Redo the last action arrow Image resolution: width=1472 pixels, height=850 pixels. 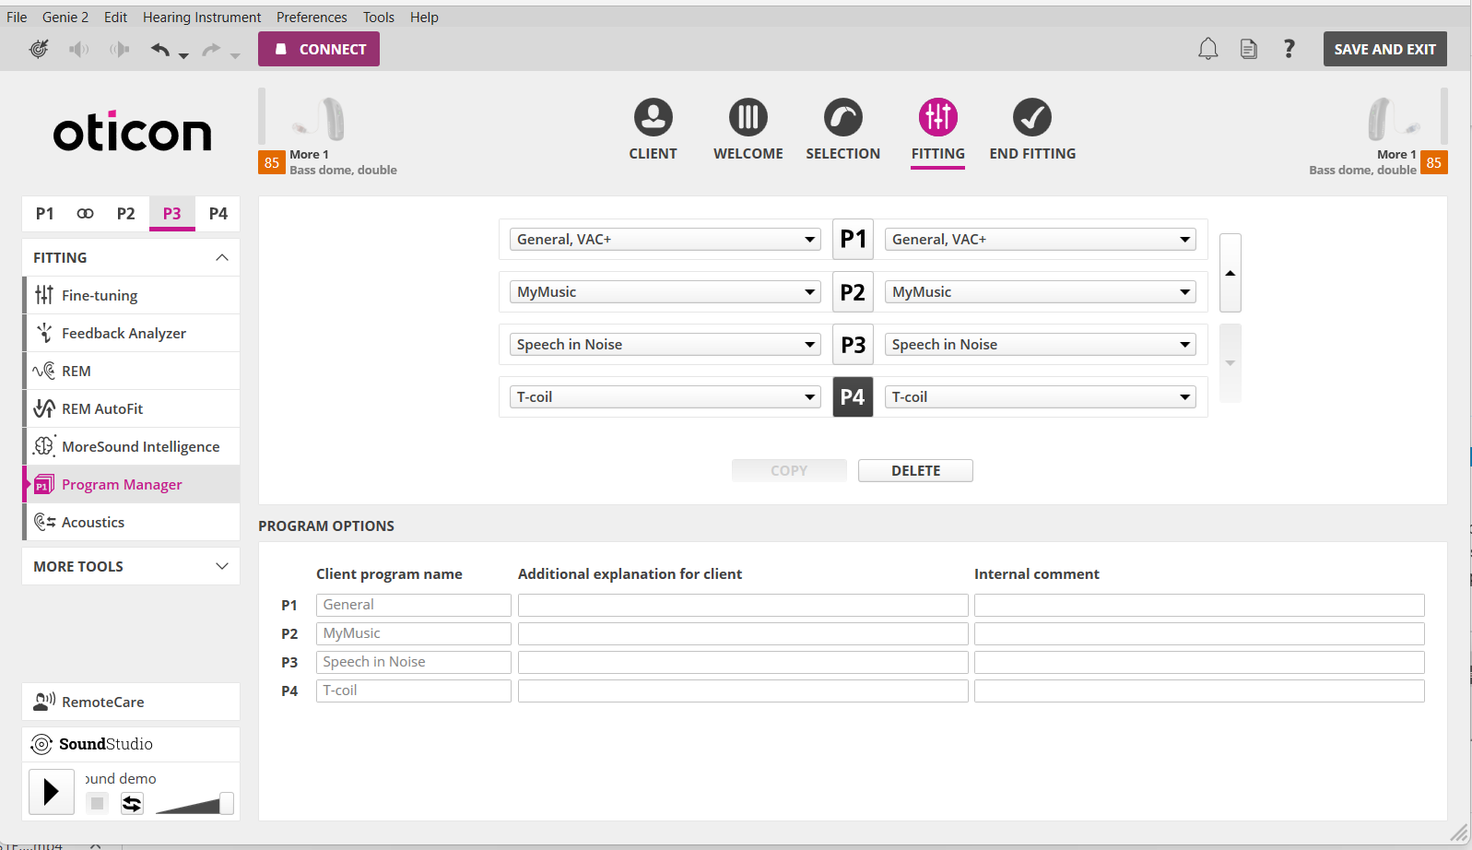[x=211, y=49]
